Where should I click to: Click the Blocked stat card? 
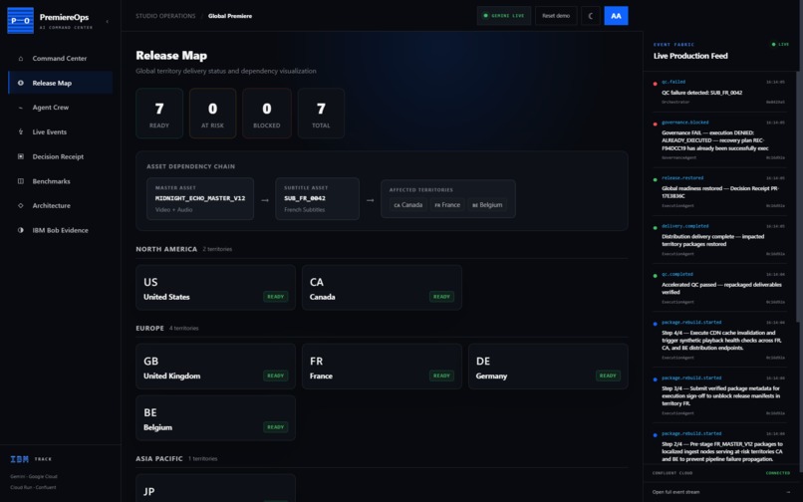click(x=267, y=114)
